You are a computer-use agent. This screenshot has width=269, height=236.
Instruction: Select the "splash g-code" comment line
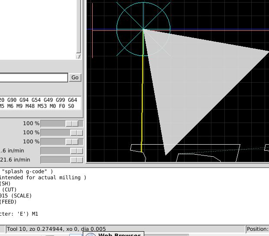(x=27, y=171)
